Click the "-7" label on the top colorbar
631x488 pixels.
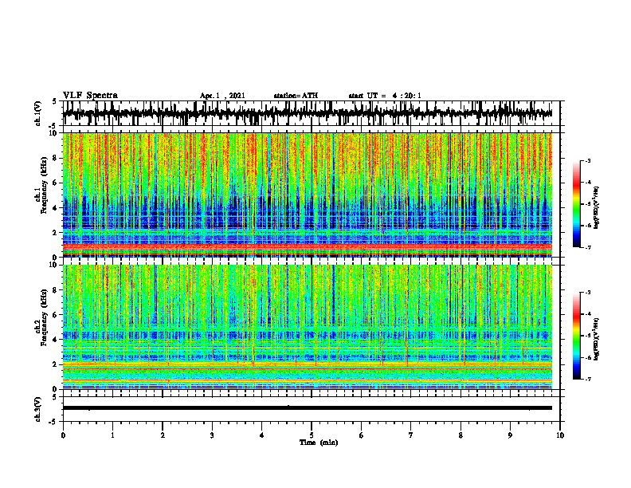point(587,248)
